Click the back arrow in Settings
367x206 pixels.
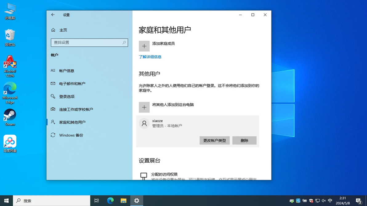pyautogui.click(x=53, y=15)
